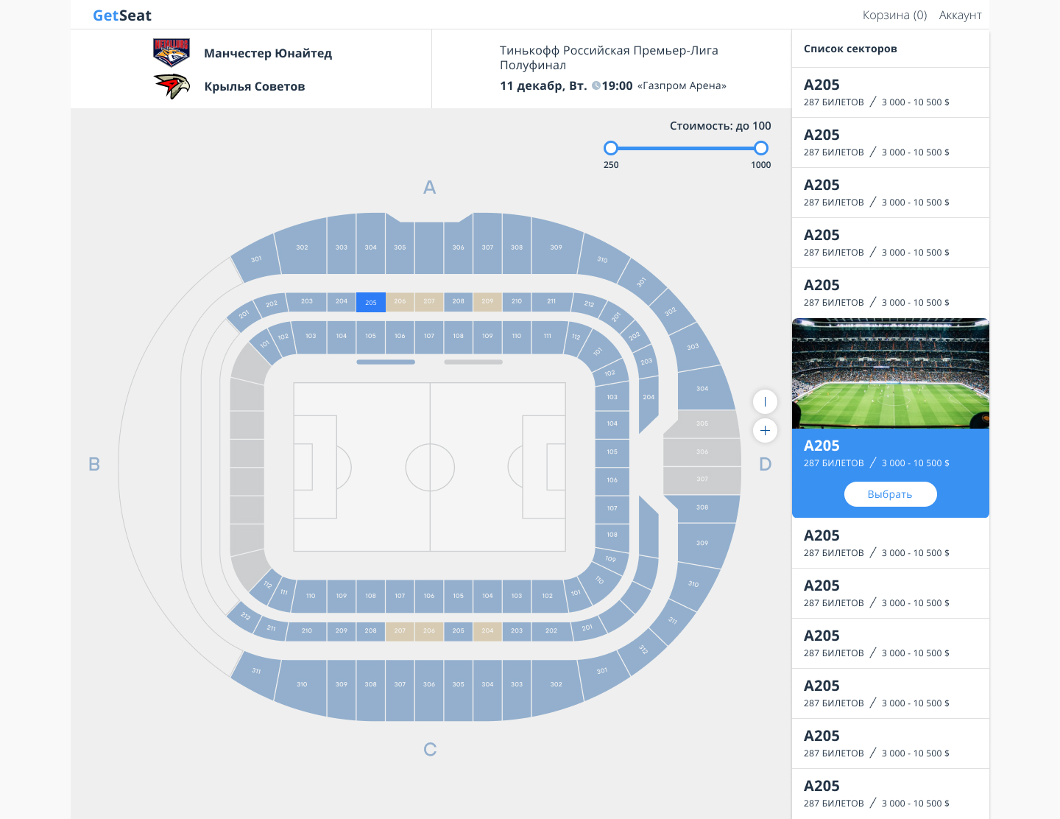1060x819 pixels.
Task: Click left price slider handle at 250
Action: 611,148
